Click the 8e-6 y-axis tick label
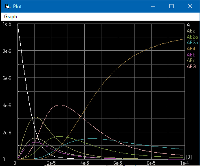Viewport: 200px width, 166px height. click(x=7, y=51)
